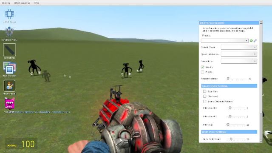The image size is (272, 153).
Task: Enable Invert Checkered Pattern checkbox
Action: pyautogui.click(x=204, y=101)
